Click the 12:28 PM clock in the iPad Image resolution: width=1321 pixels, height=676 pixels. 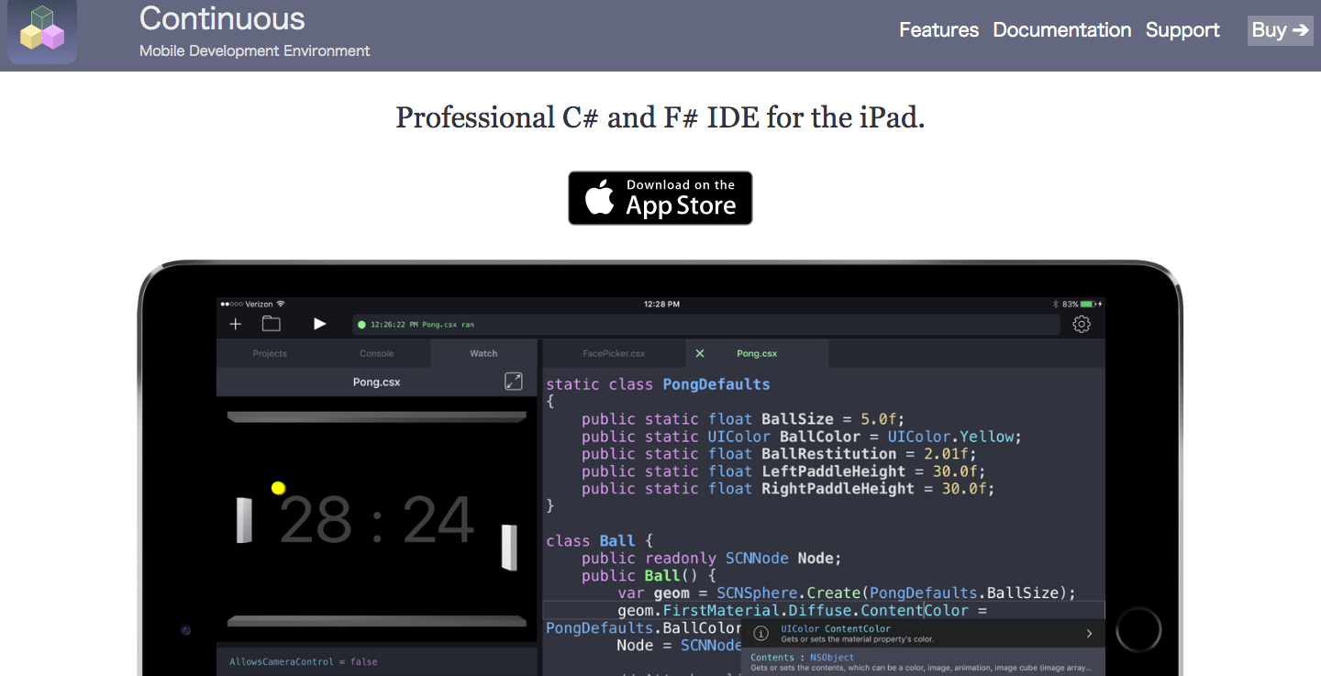[661, 304]
